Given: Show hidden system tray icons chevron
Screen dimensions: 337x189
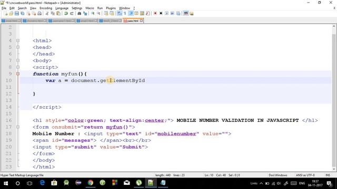Looking at the screenshot, I should pyautogui.click(x=261, y=183).
